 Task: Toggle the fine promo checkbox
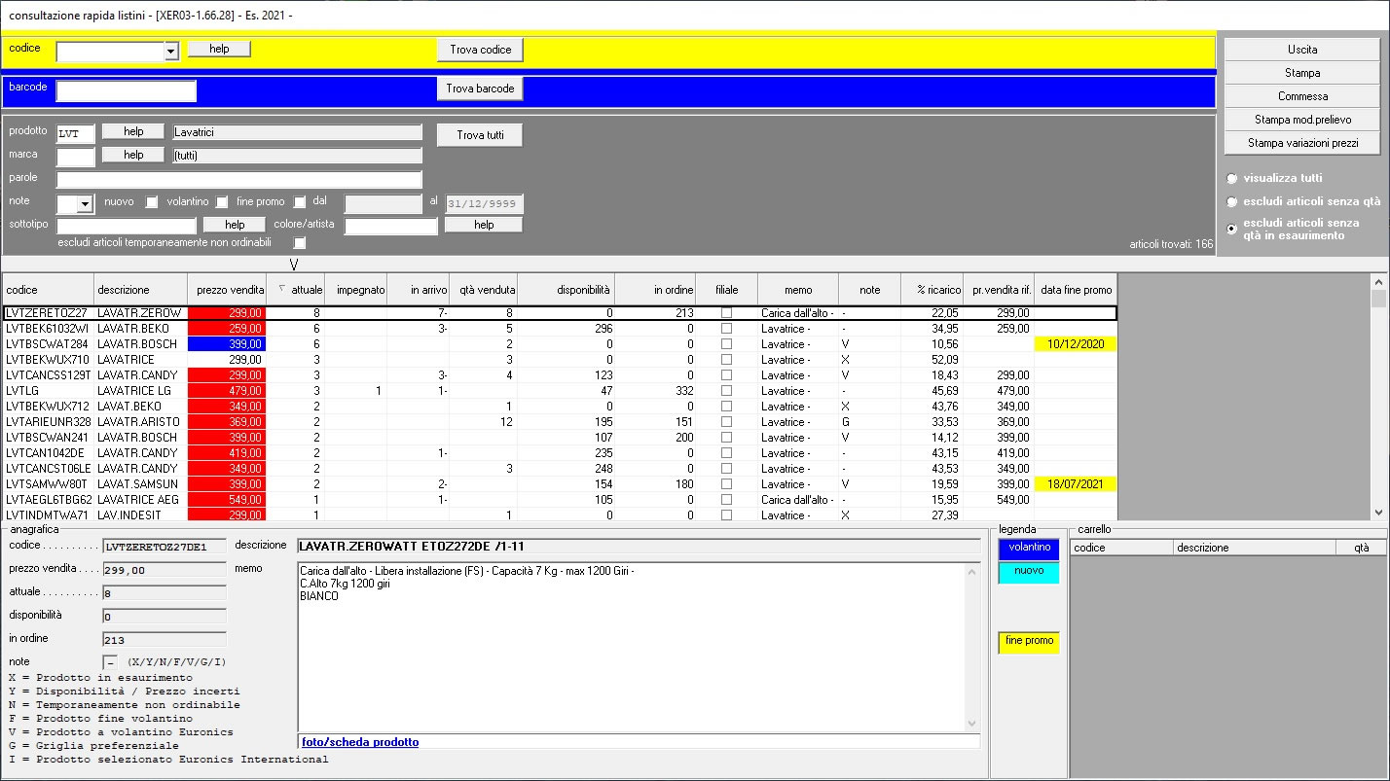pos(300,202)
